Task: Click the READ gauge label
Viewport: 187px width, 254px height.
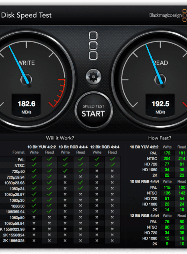Action: pos(161,63)
